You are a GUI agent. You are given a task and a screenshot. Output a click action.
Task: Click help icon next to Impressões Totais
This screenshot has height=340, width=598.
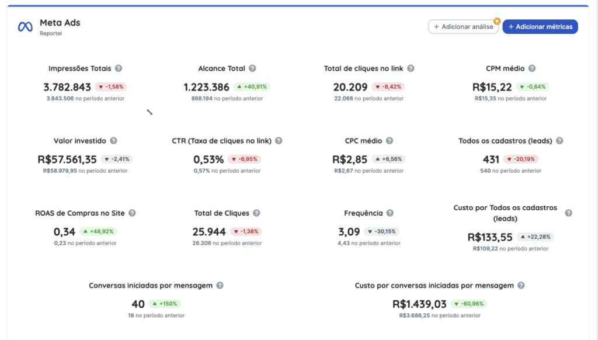click(x=119, y=68)
